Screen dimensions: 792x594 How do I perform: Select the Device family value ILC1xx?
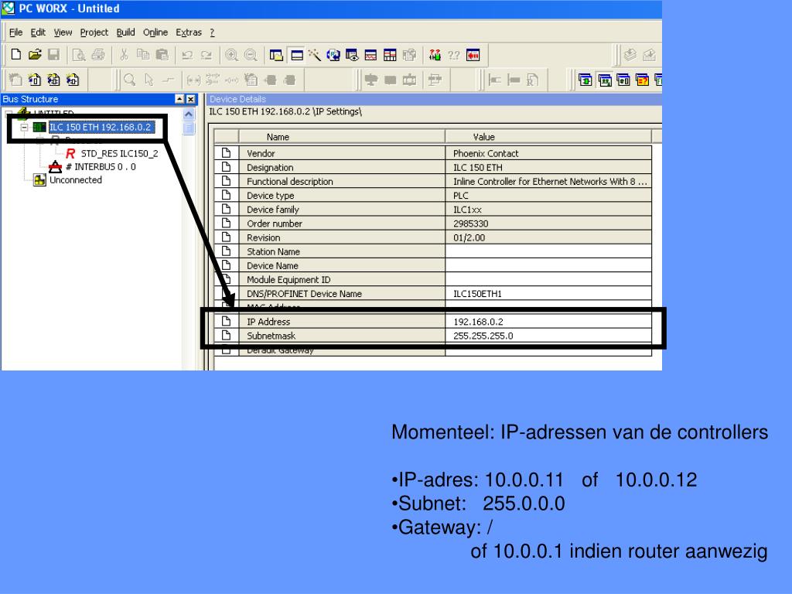coord(548,210)
